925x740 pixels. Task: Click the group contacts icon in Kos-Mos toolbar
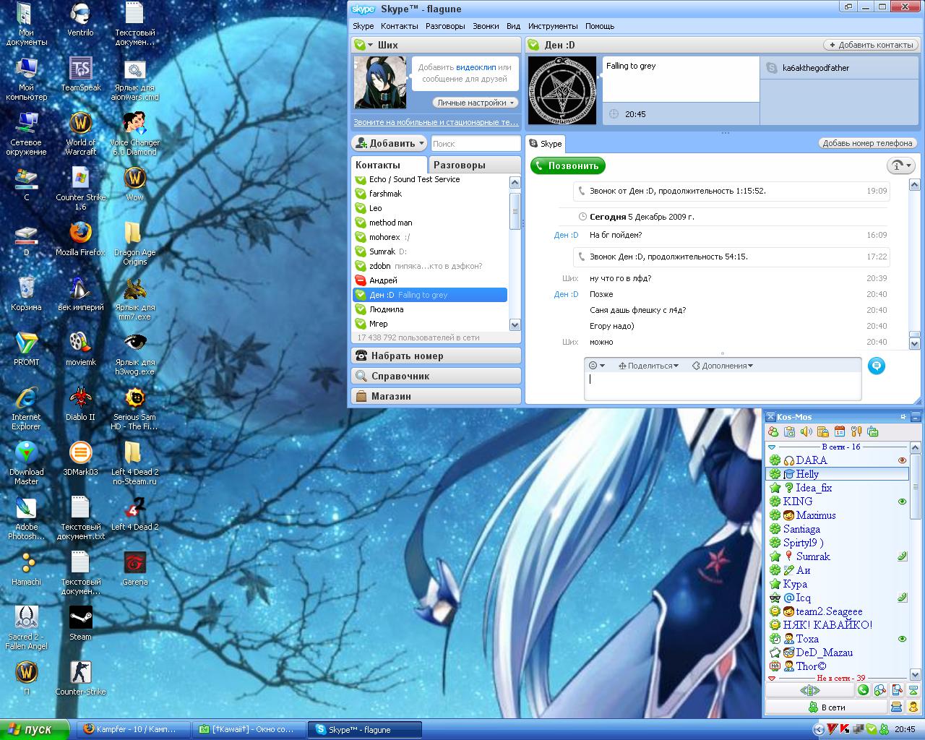point(773,432)
